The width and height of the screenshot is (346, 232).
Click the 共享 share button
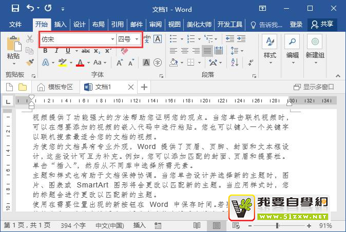322,25
